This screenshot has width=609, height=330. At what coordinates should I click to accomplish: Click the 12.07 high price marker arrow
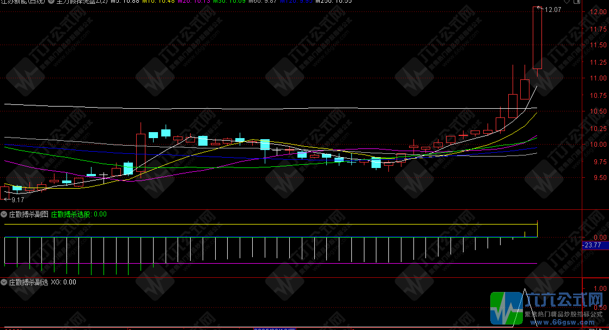[x=539, y=8]
